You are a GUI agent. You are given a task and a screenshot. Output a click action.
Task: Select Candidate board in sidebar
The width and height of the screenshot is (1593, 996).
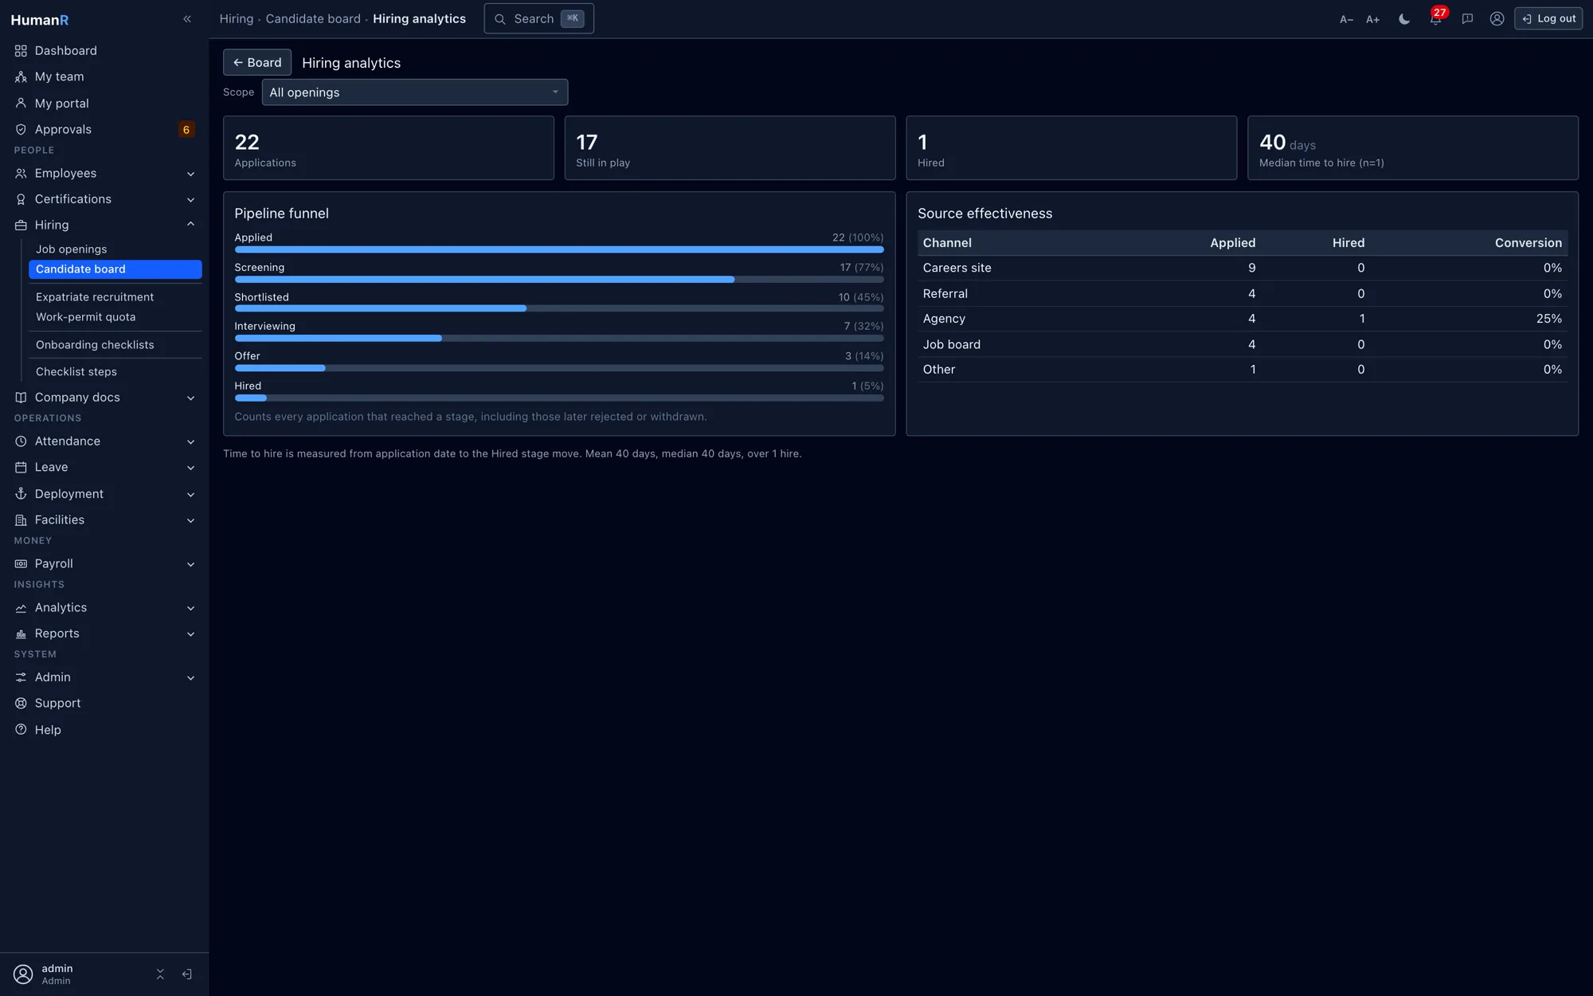(115, 269)
